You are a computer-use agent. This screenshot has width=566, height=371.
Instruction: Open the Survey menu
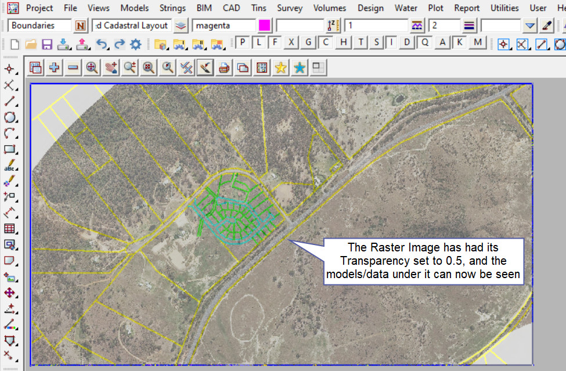289,8
